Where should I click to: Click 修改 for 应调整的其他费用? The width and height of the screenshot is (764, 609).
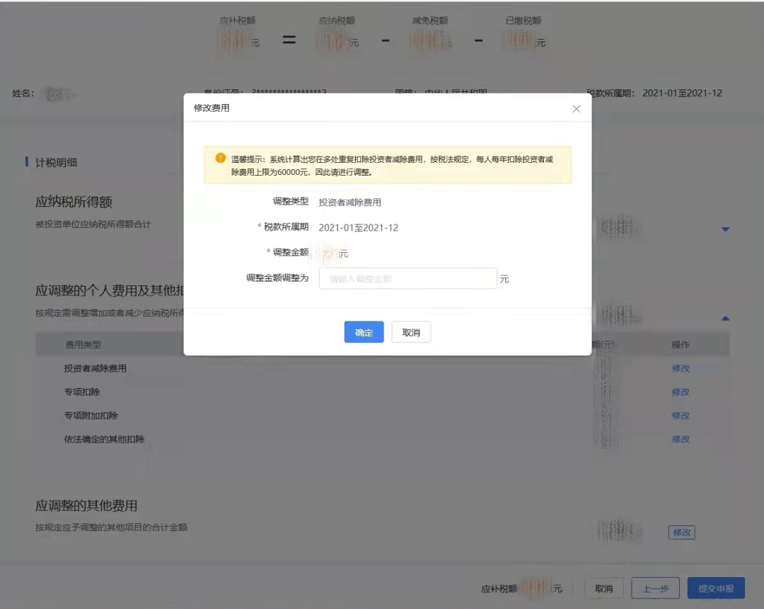click(x=681, y=532)
